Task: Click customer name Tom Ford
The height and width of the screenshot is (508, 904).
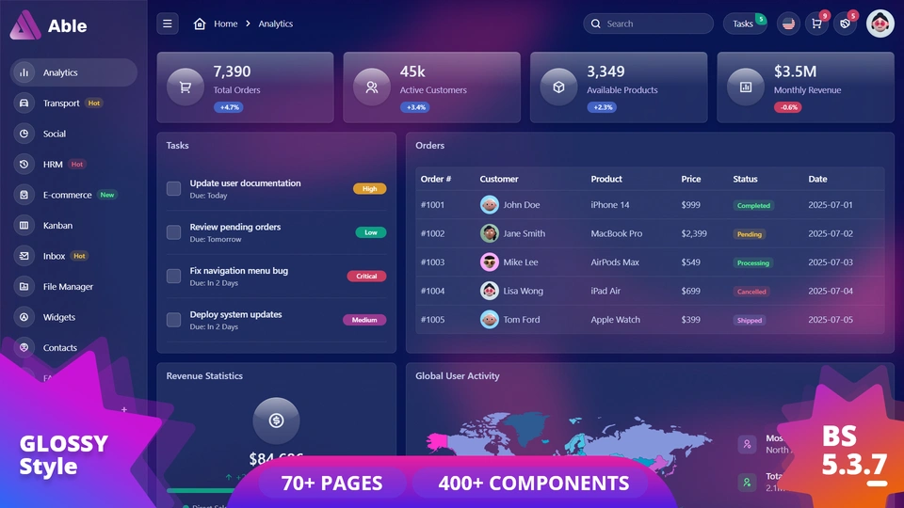Action: (521, 320)
